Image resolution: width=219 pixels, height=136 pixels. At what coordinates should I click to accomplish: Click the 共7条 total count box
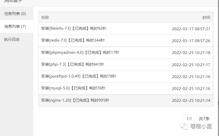click(204, 119)
